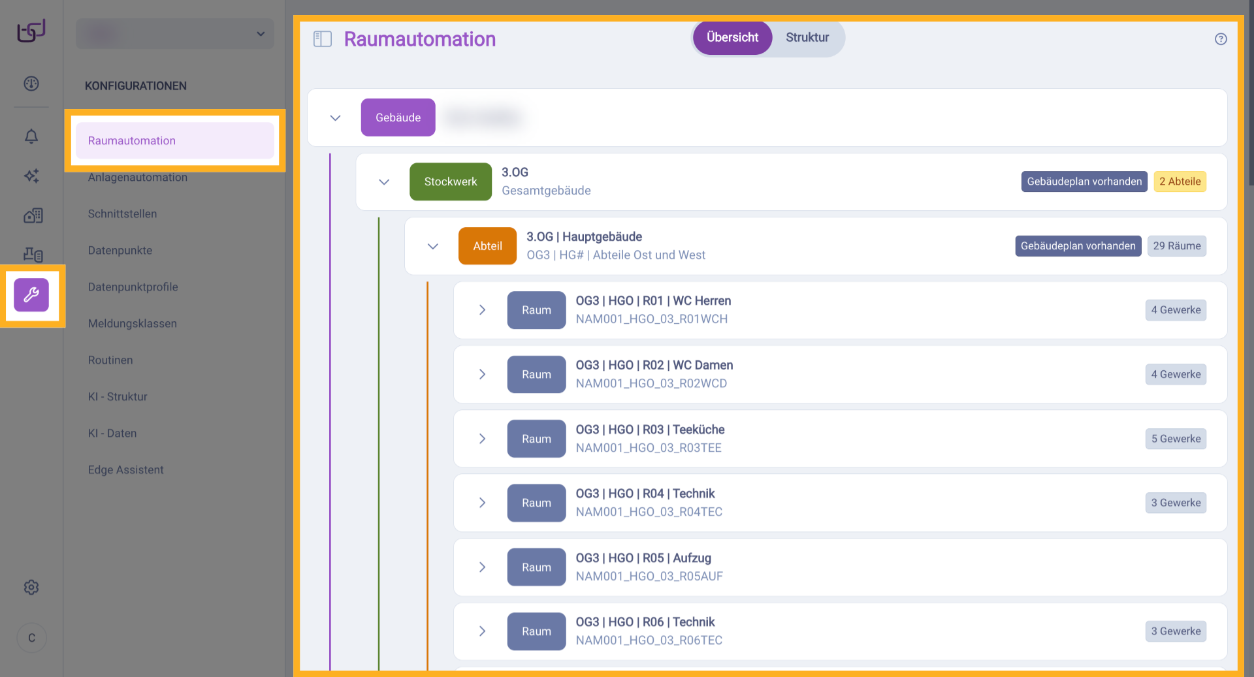Open Datenpunktprofile menu entry
This screenshot has height=677, width=1254.
[133, 287]
